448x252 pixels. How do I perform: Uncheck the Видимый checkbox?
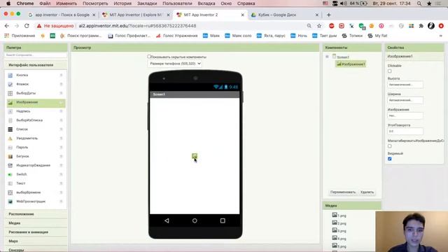pyautogui.click(x=389, y=159)
